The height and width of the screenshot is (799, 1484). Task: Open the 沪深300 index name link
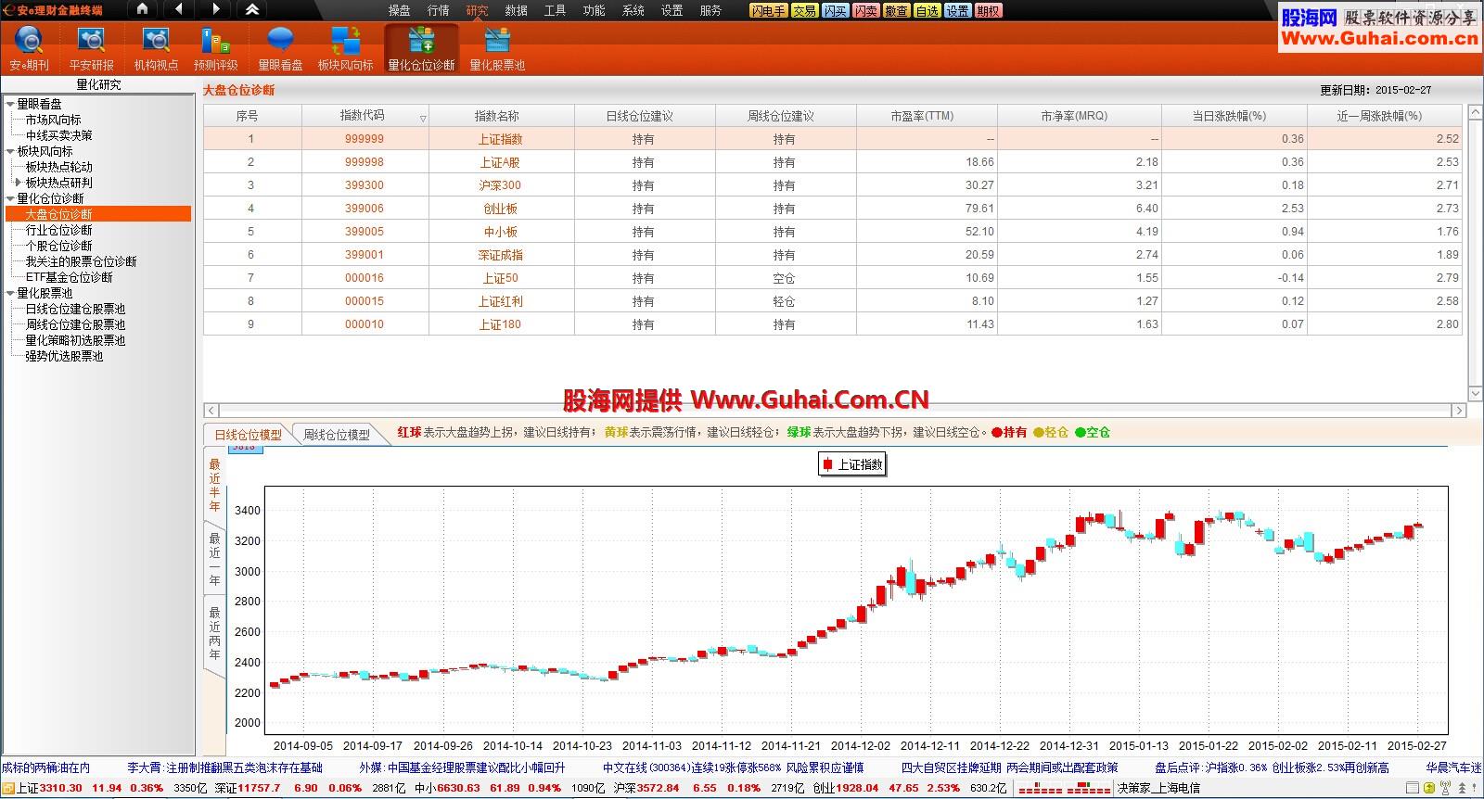tap(501, 185)
